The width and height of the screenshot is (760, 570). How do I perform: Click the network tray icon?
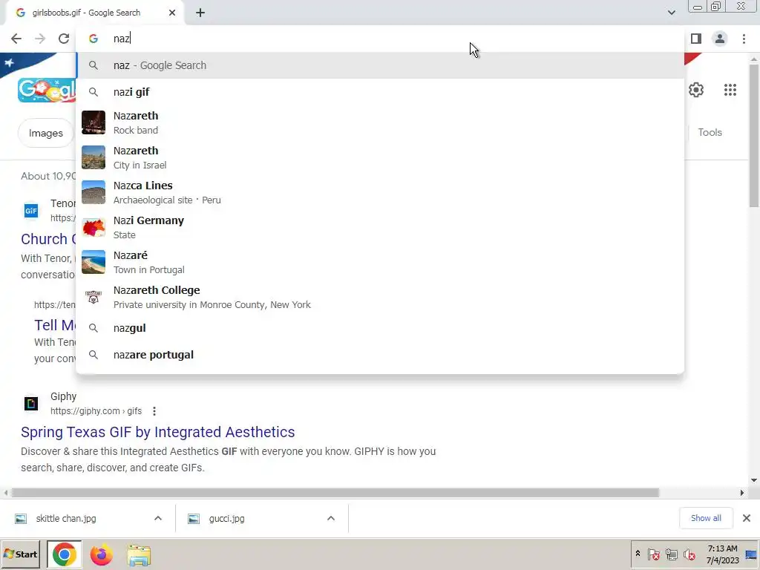coord(671,554)
